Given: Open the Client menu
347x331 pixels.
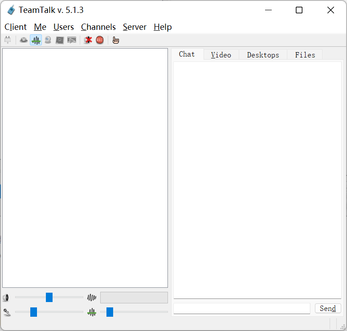Looking at the screenshot, I should [16, 27].
